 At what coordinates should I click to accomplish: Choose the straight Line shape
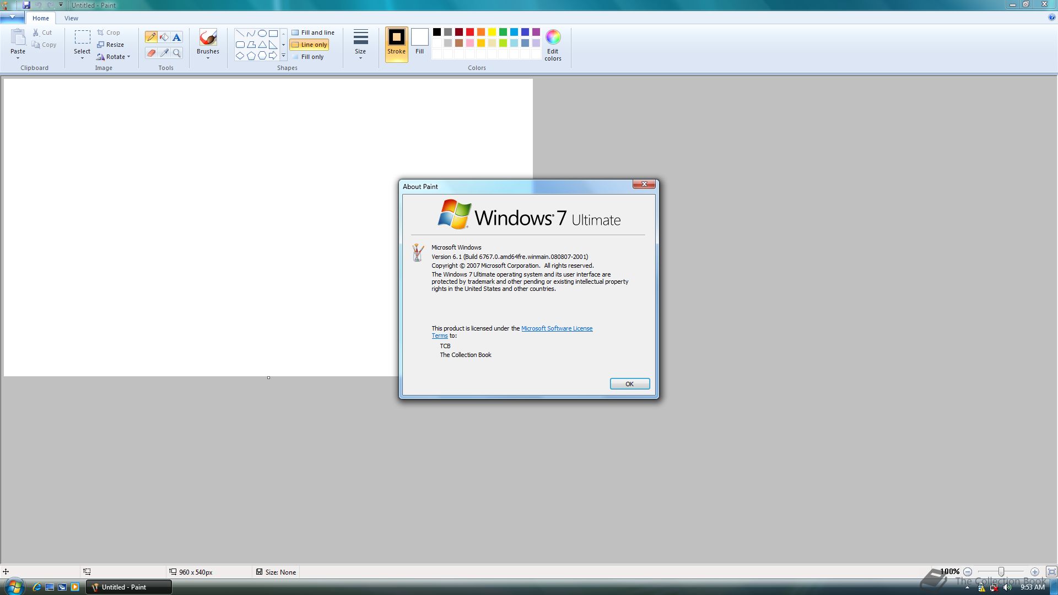coord(240,33)
